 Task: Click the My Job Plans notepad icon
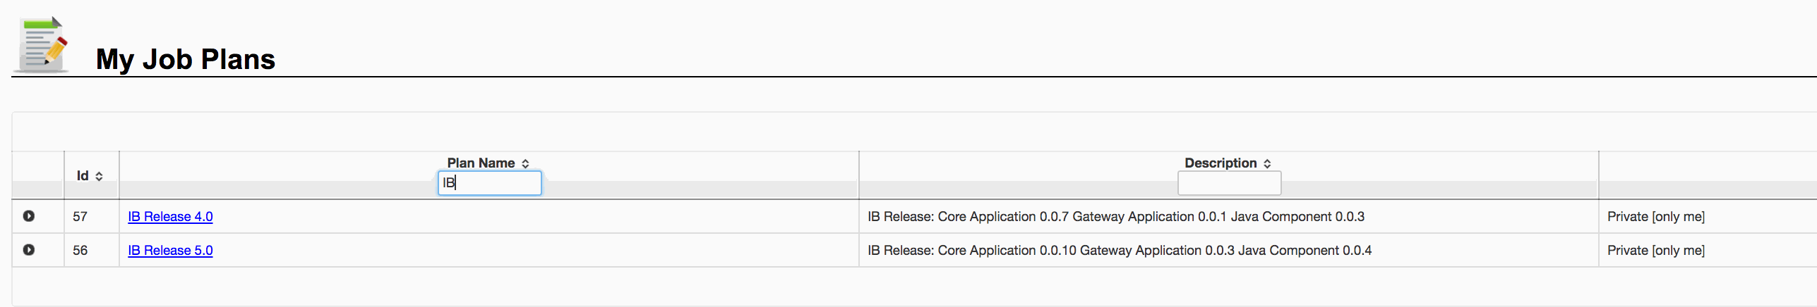pyautogui.click(x=43, y=45)
